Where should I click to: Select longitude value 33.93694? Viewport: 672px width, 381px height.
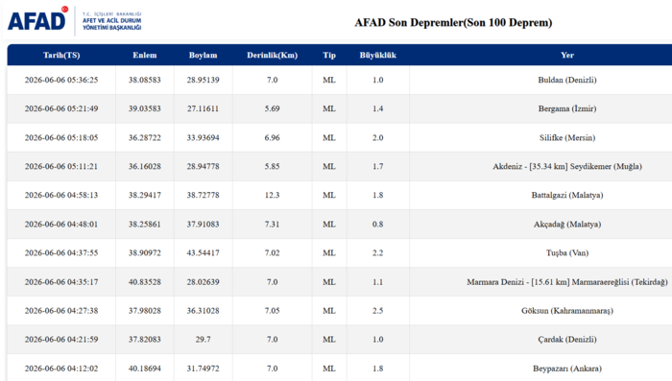pyautogui.click(x=203, y=137)
